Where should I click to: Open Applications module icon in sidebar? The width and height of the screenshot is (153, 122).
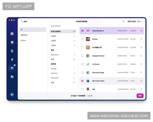tap(12, 68)
